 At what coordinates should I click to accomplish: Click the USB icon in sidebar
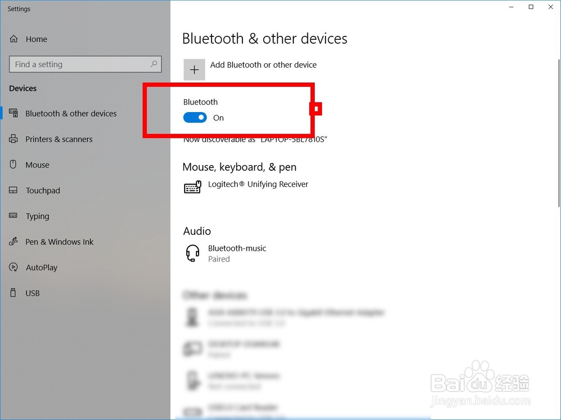(x=13, y=293)
